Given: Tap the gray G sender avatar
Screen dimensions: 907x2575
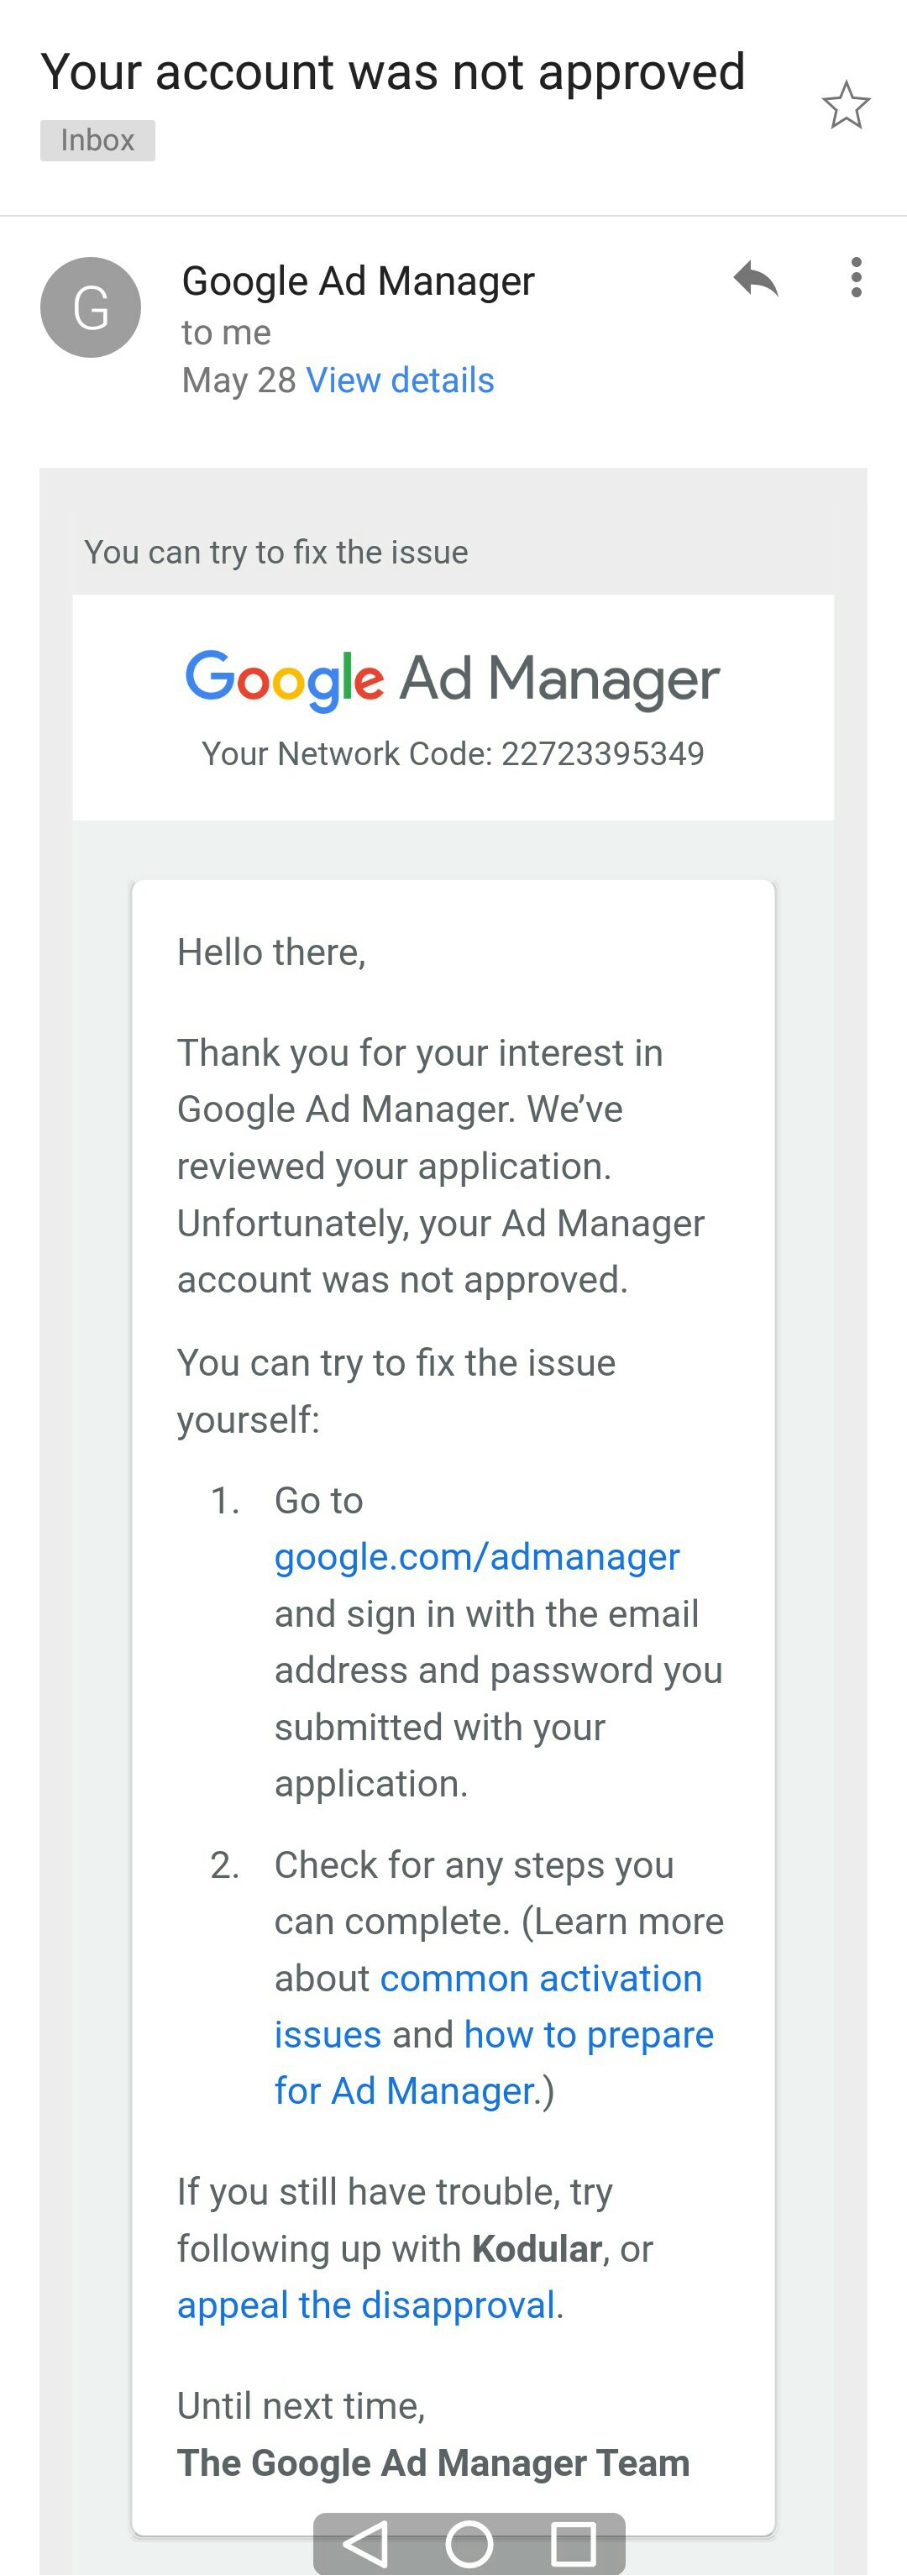Looking at the screenshot, I should [90, 307].
